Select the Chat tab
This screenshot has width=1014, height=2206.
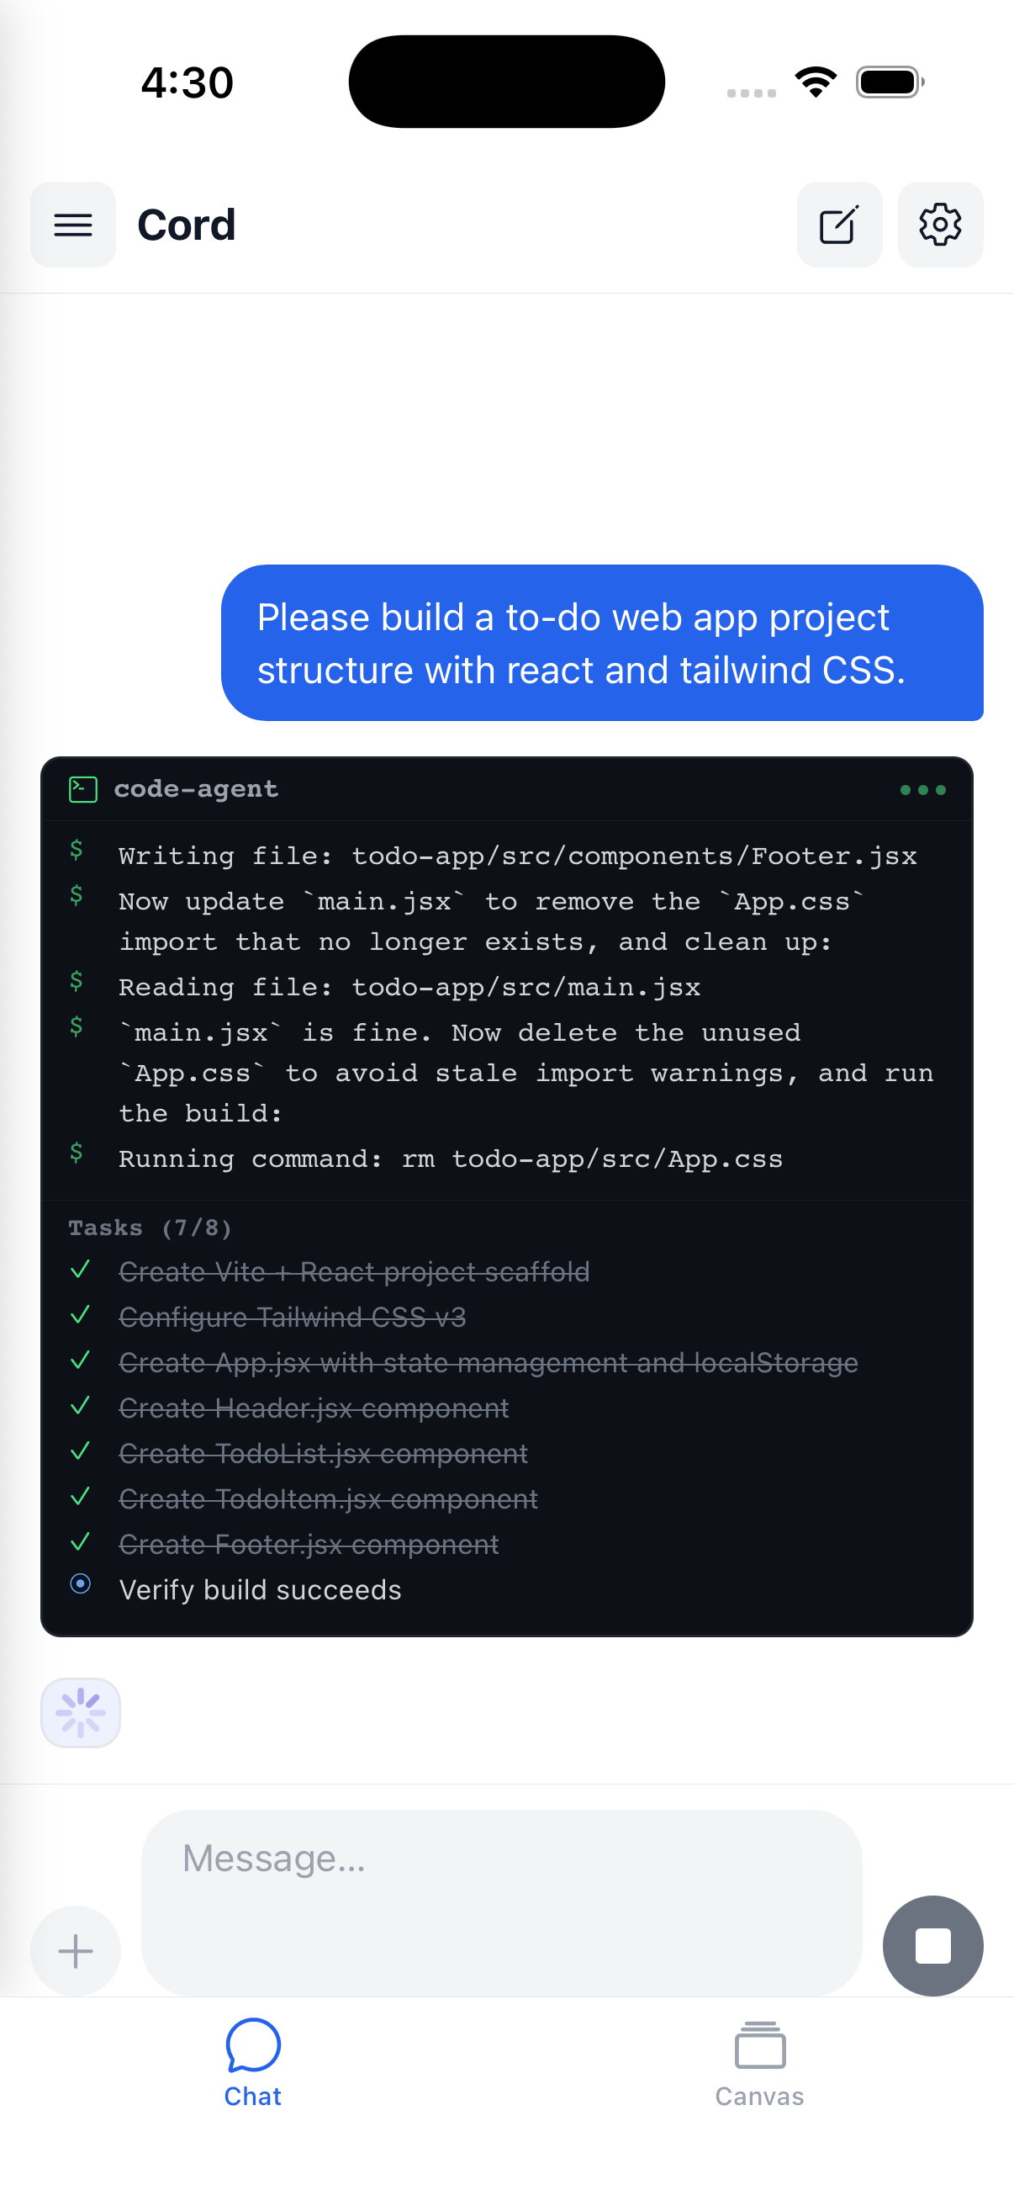pos(252,2065)
